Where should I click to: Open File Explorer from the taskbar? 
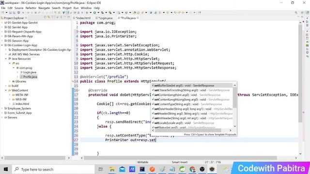click(x=112, y=169)
